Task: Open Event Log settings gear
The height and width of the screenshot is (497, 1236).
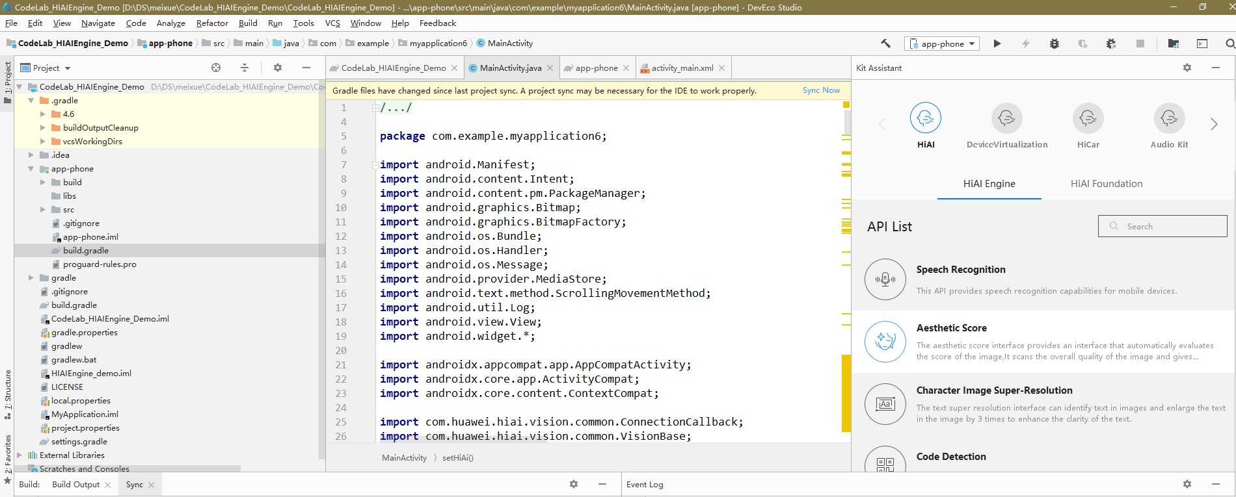Action: click(1187, 484)
